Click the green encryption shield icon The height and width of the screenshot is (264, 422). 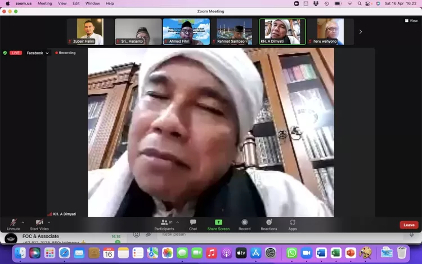click(5, 53)
